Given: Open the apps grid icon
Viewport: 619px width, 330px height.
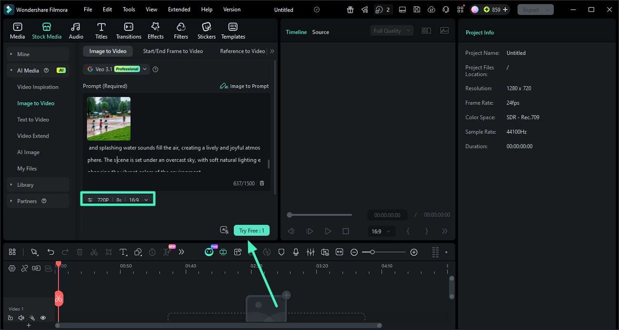Looking at the screenshot, I should click(x=460, y=10).
